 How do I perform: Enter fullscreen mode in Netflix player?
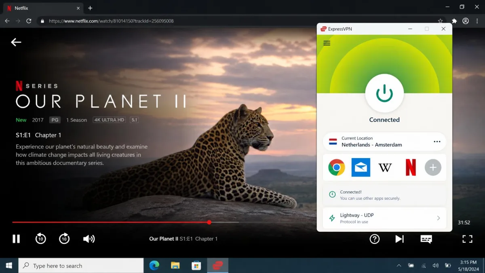click(x=467, y=239)
